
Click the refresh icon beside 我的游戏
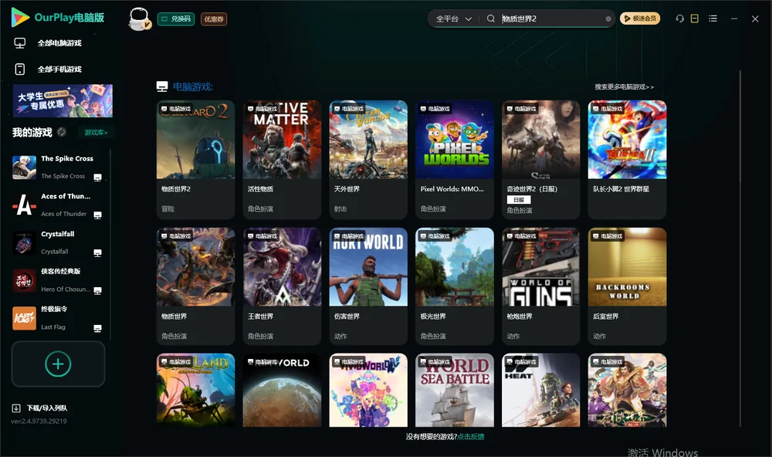point(62,132)
